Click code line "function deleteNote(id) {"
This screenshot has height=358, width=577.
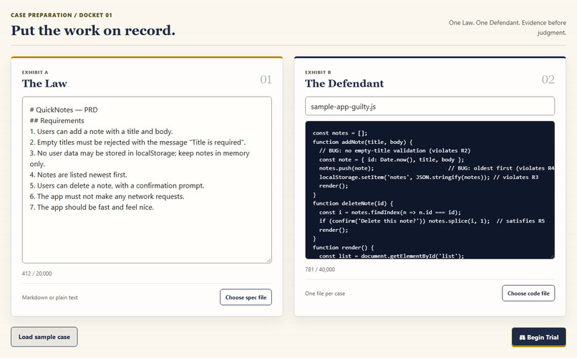[x=353, y=203]
